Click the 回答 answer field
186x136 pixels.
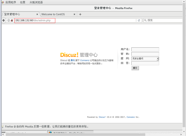[x=145, y=63]
